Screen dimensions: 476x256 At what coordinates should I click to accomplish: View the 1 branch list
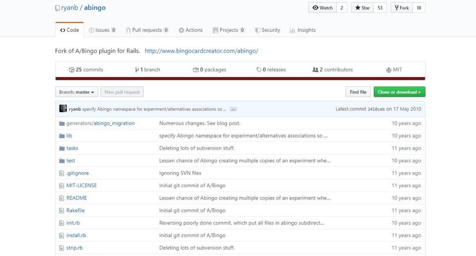pyautogui.click(x=148, y=70)
